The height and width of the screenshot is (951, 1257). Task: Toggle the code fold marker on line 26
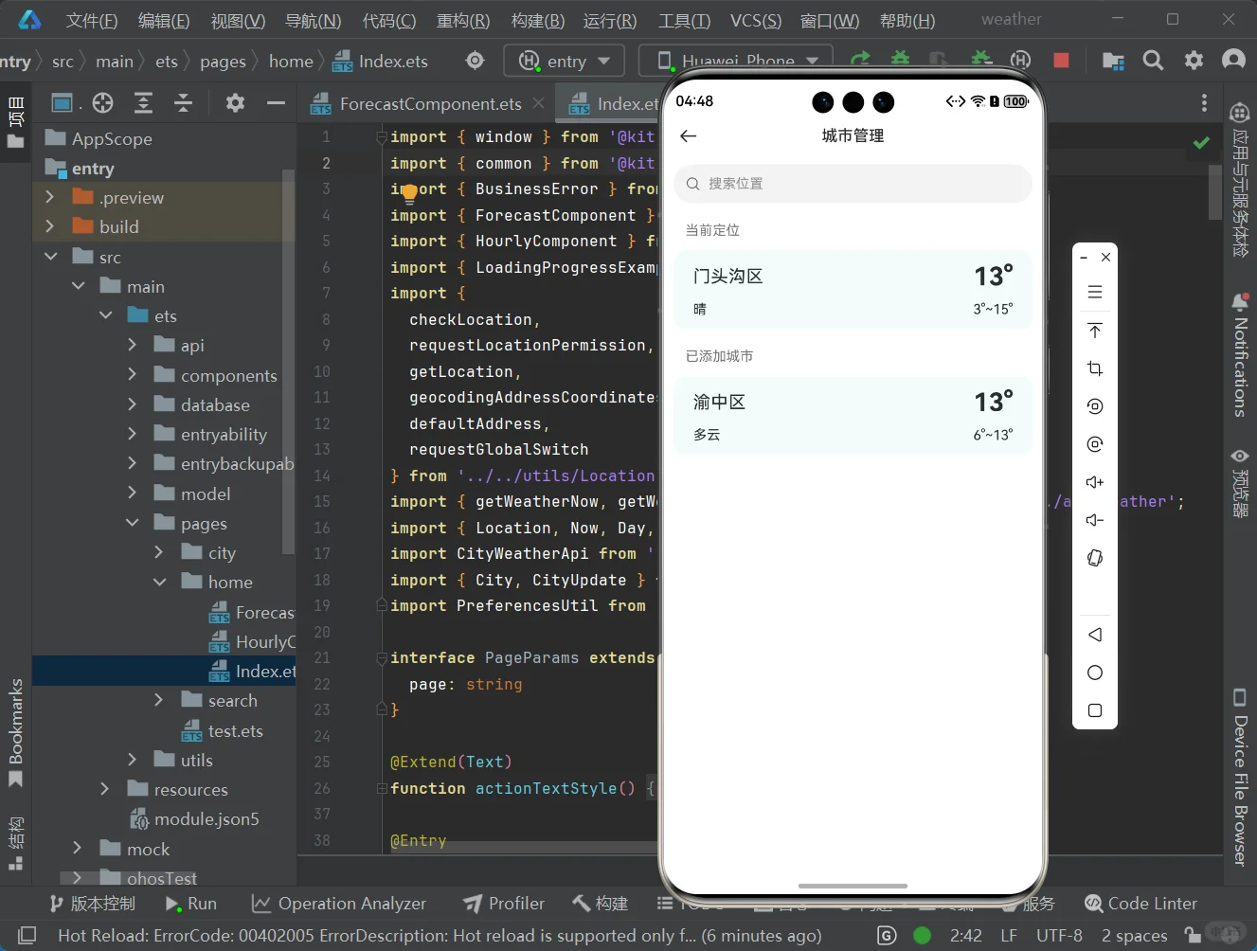tap(382, 788)
